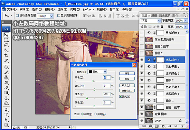
Task: Click the yellow slider handle
Action: pyautogui.click(x=87, y=98)
